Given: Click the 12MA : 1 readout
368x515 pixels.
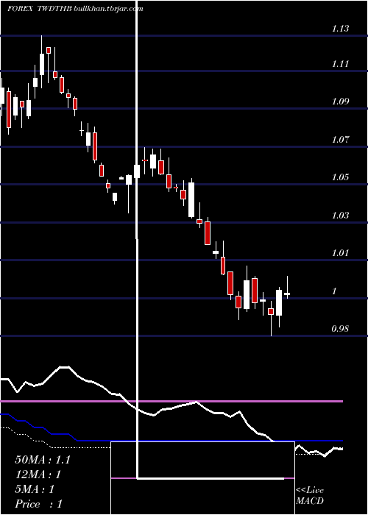Looking at the screenshot, I should click(x=38, y=475).
